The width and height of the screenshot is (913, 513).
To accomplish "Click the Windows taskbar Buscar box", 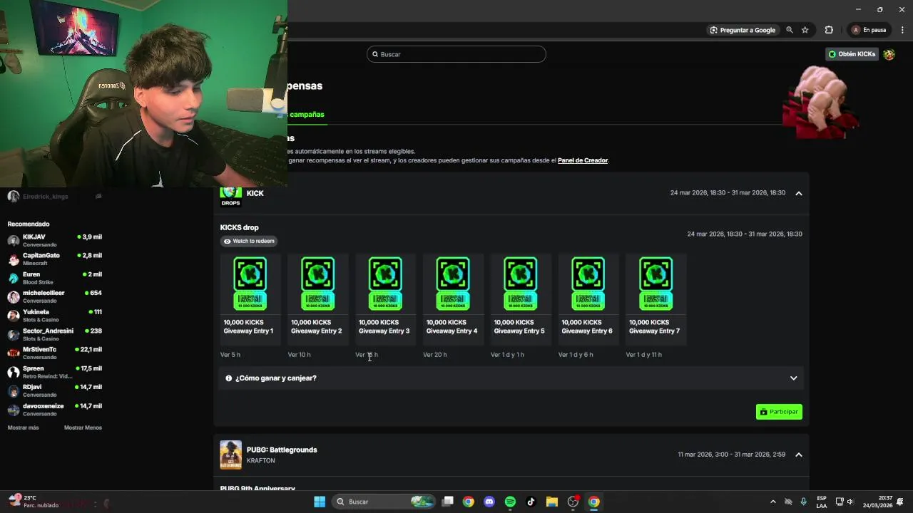I will pyautogui.click(x=385, y=502).
